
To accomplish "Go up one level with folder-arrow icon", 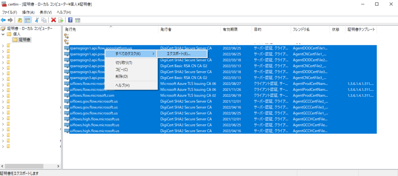I will (x=20, y=20).
